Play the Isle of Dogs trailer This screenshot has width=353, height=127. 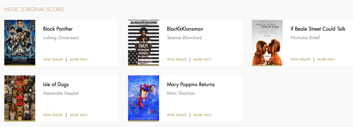click(x=53, y=115)
